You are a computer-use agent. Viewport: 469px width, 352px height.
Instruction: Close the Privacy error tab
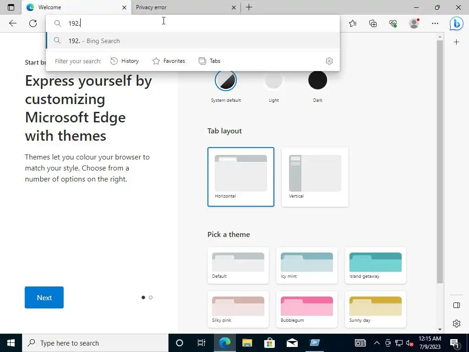click(x=234, y=7)
